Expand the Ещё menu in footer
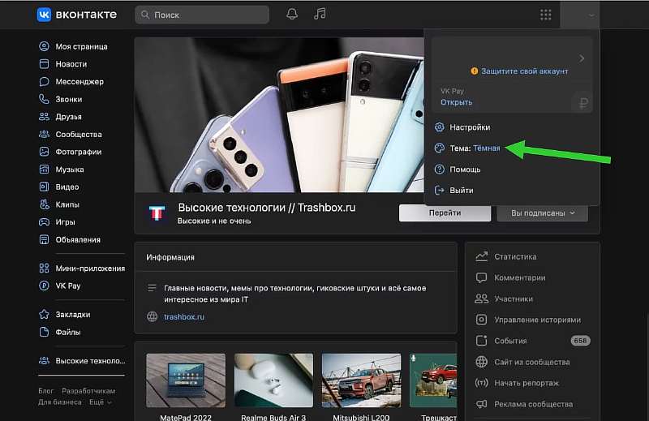 [x=100, y=402]
